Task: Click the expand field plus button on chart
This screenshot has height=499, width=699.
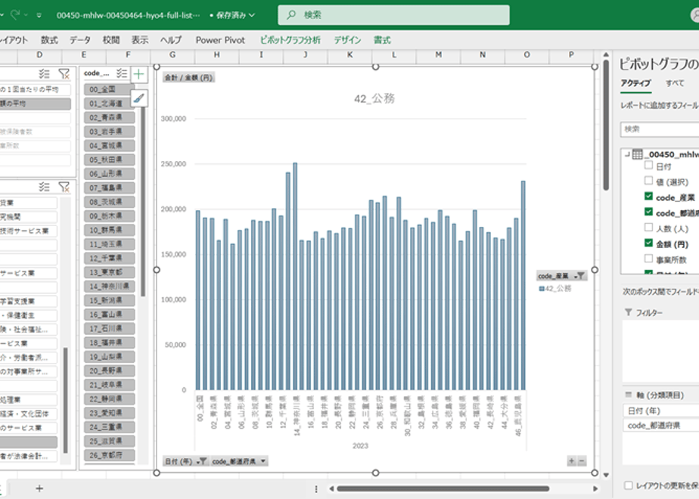Action: [571, 460]
